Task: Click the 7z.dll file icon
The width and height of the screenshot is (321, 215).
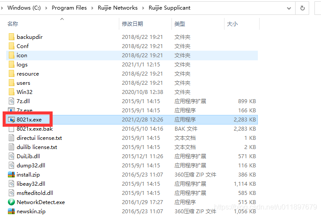Action: pyautogui.click(x=11, y=101)
